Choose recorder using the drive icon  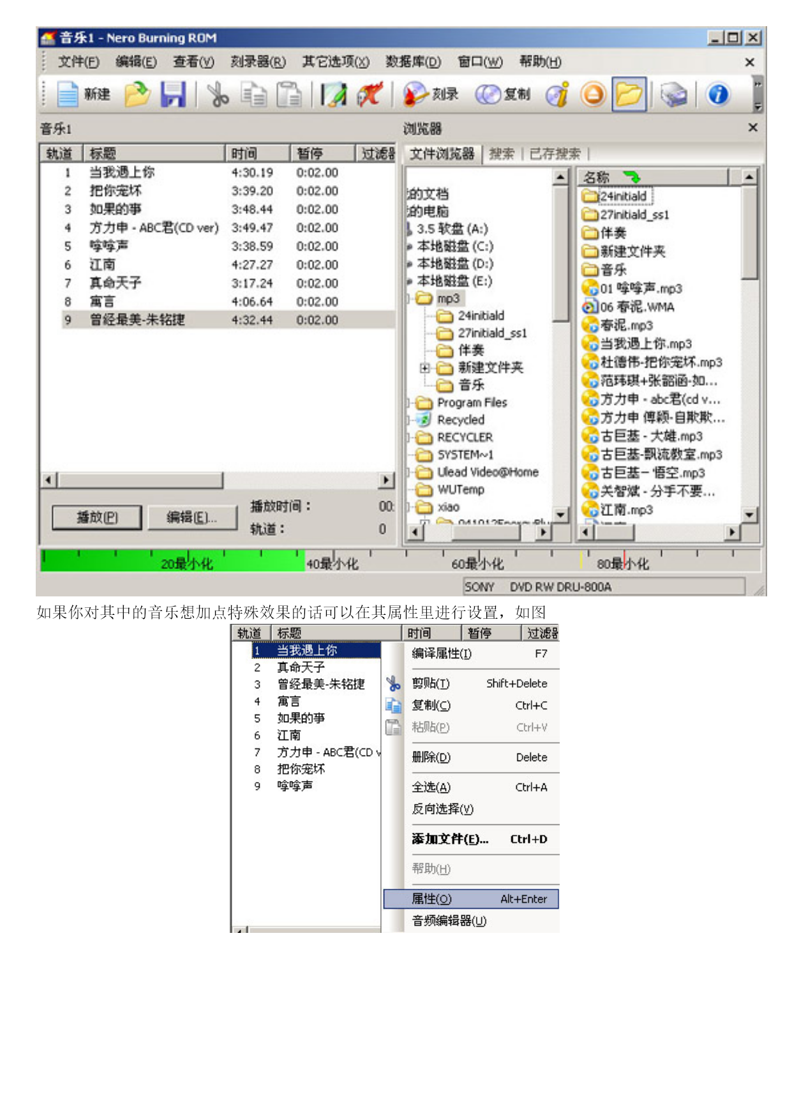[673, 95]
